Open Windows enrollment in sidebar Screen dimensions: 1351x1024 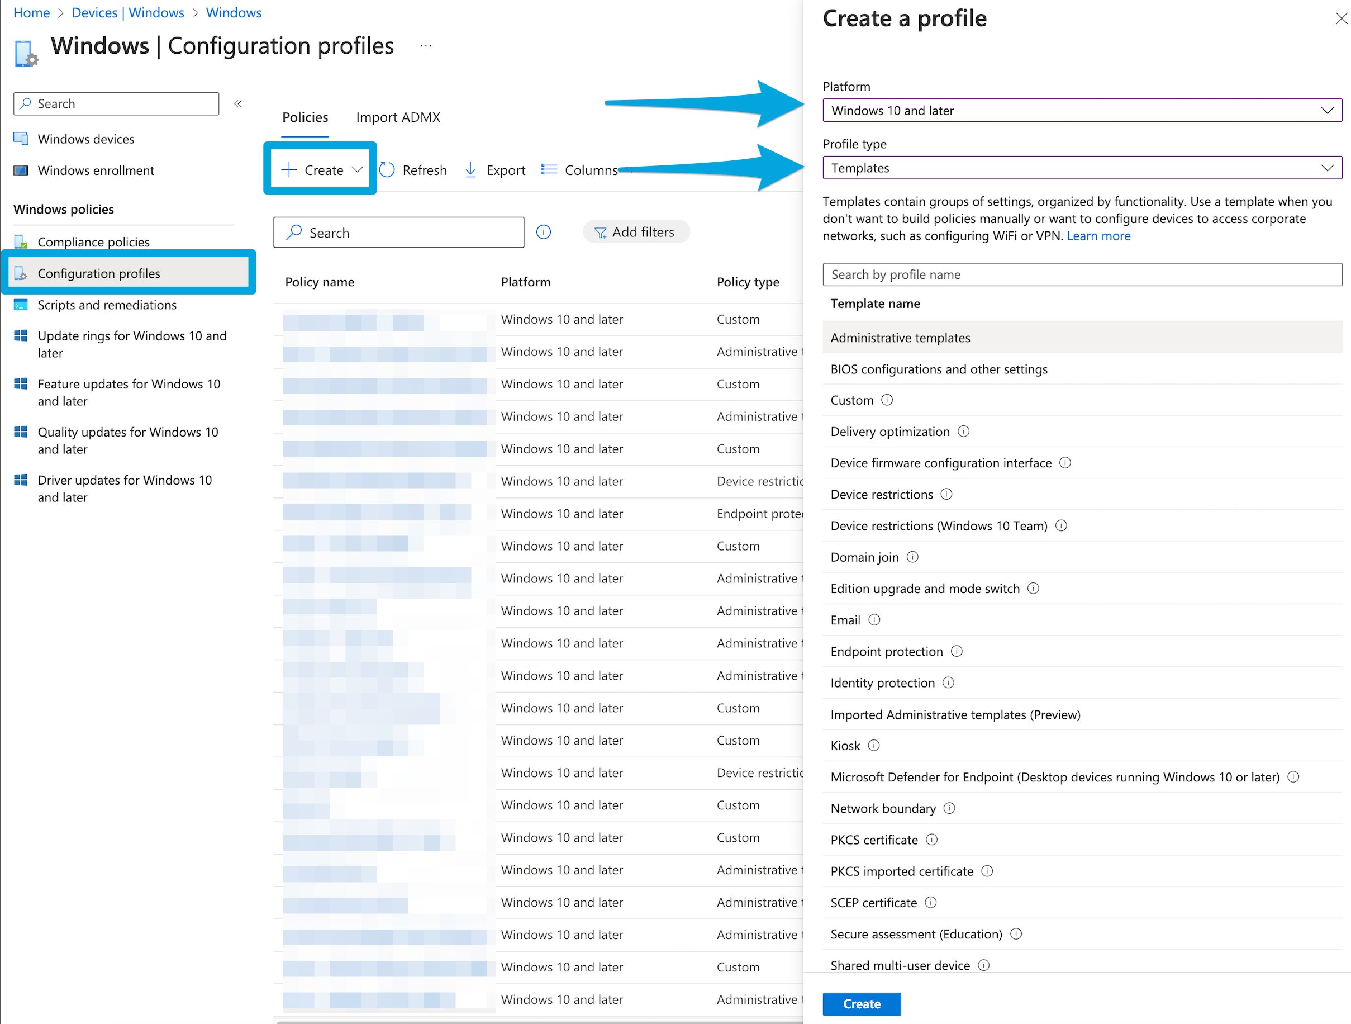pos(96,170)
